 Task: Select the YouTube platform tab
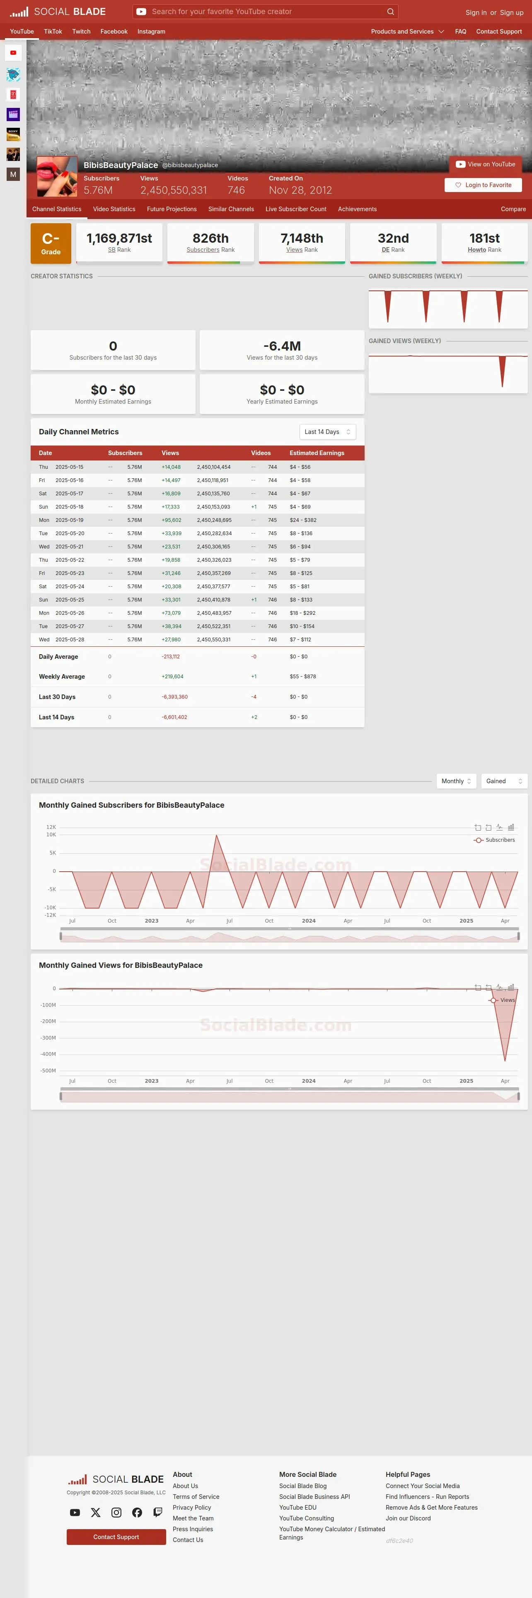(22, 32)
